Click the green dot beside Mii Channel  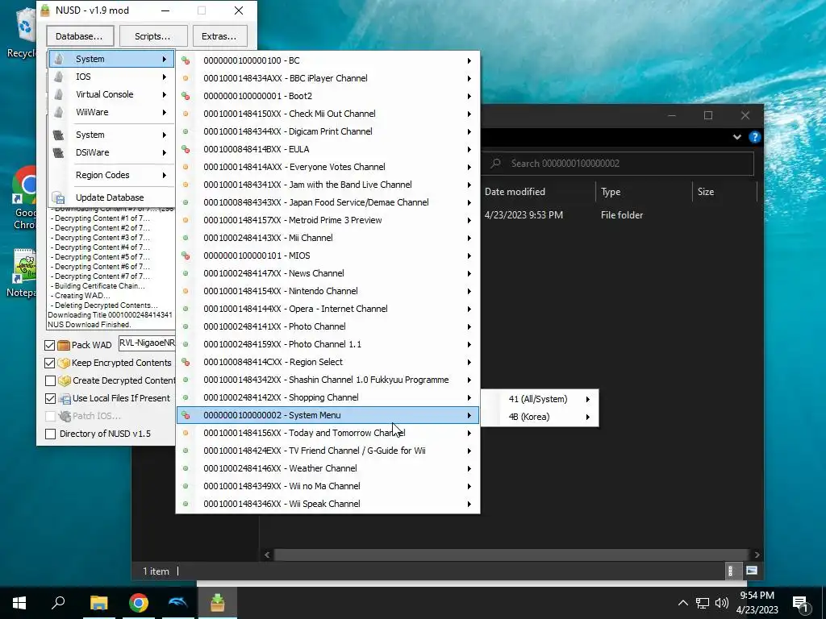pos(186,238)
